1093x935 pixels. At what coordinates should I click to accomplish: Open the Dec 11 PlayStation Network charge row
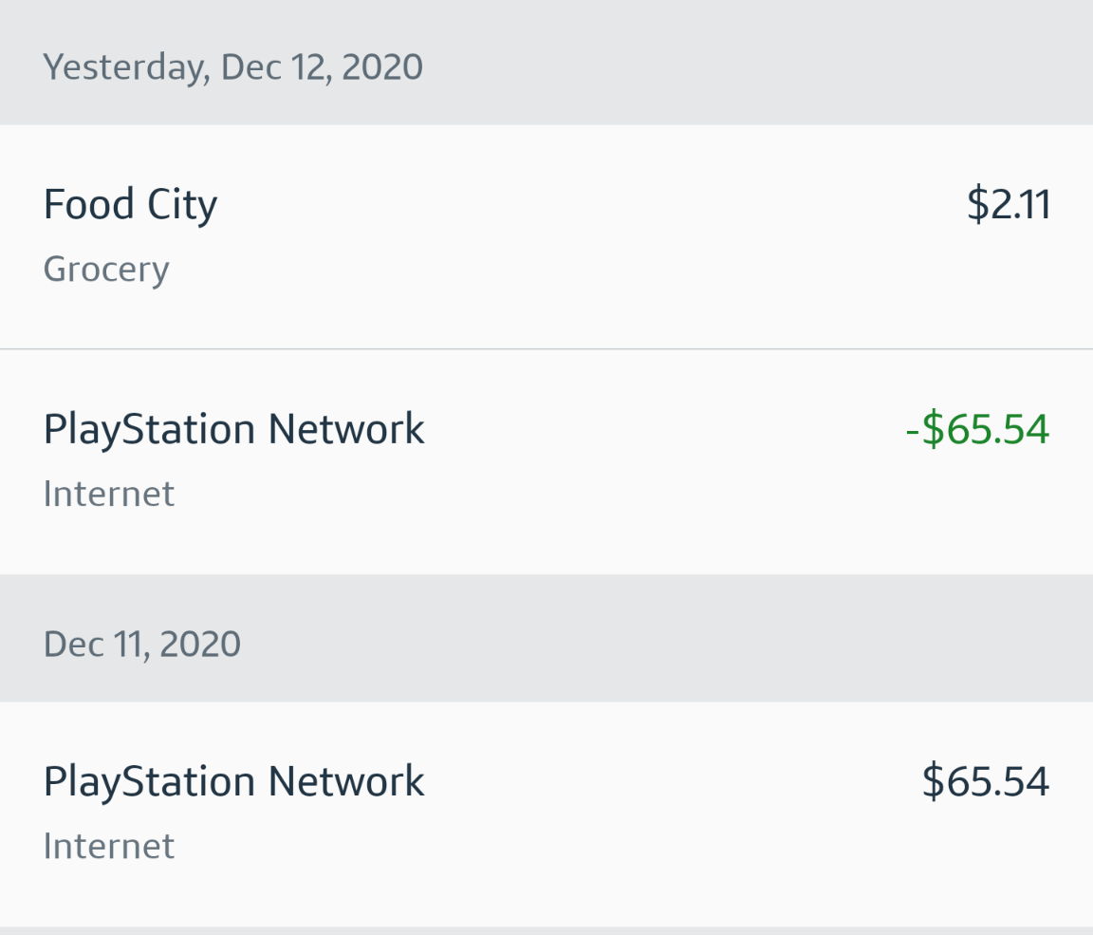tap(546, 813)
